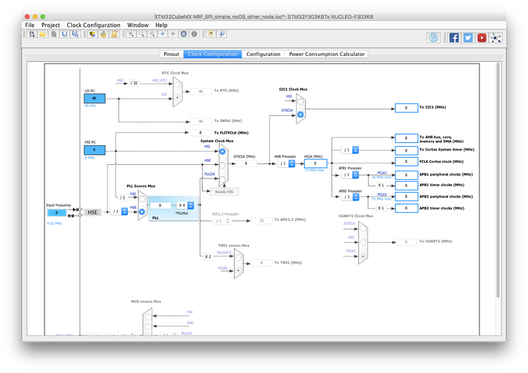Click the HSE oscillator button
This screenshot has width=528, height=373.
click(92, 212)
